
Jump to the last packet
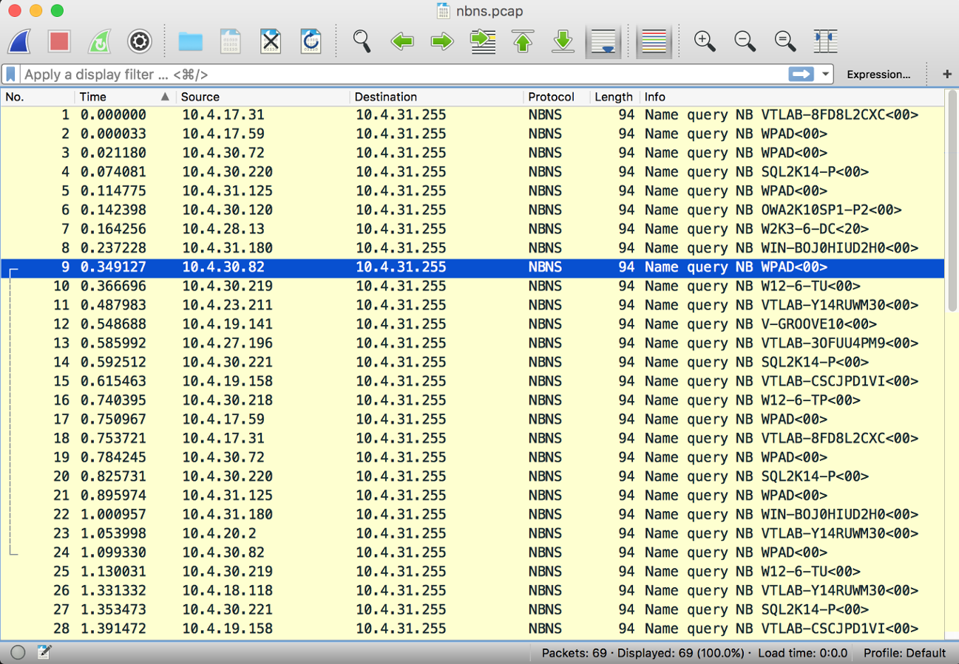[563, 41]
